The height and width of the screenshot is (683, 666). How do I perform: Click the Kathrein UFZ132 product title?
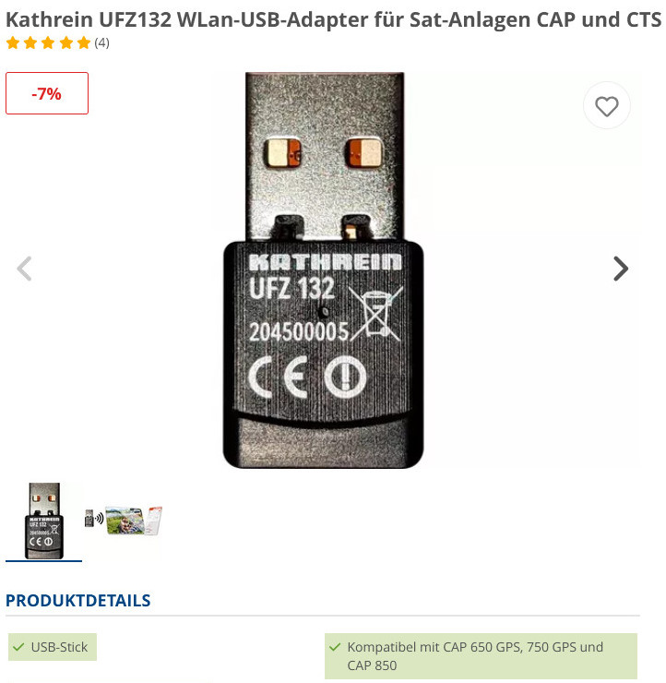(333, 19)
